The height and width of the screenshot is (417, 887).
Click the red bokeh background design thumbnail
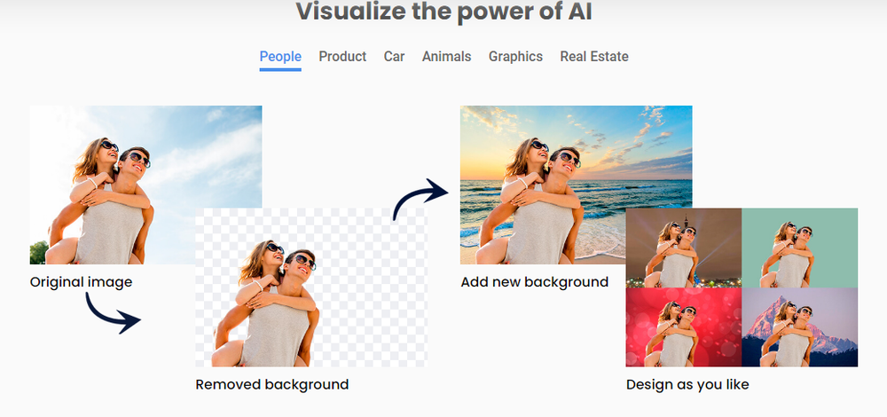(x=683, y=327)
